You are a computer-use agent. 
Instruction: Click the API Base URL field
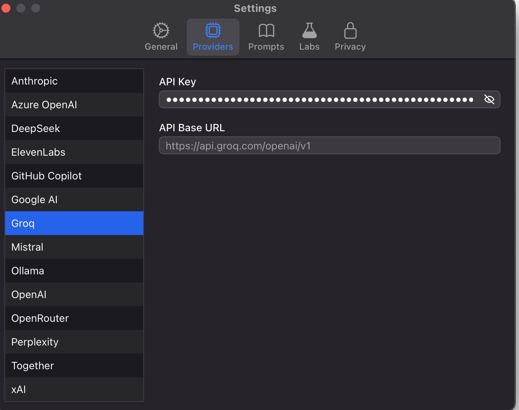tap(329, 145)
